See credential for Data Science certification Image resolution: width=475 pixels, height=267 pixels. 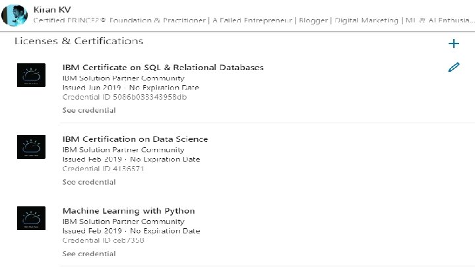[89, 182]
